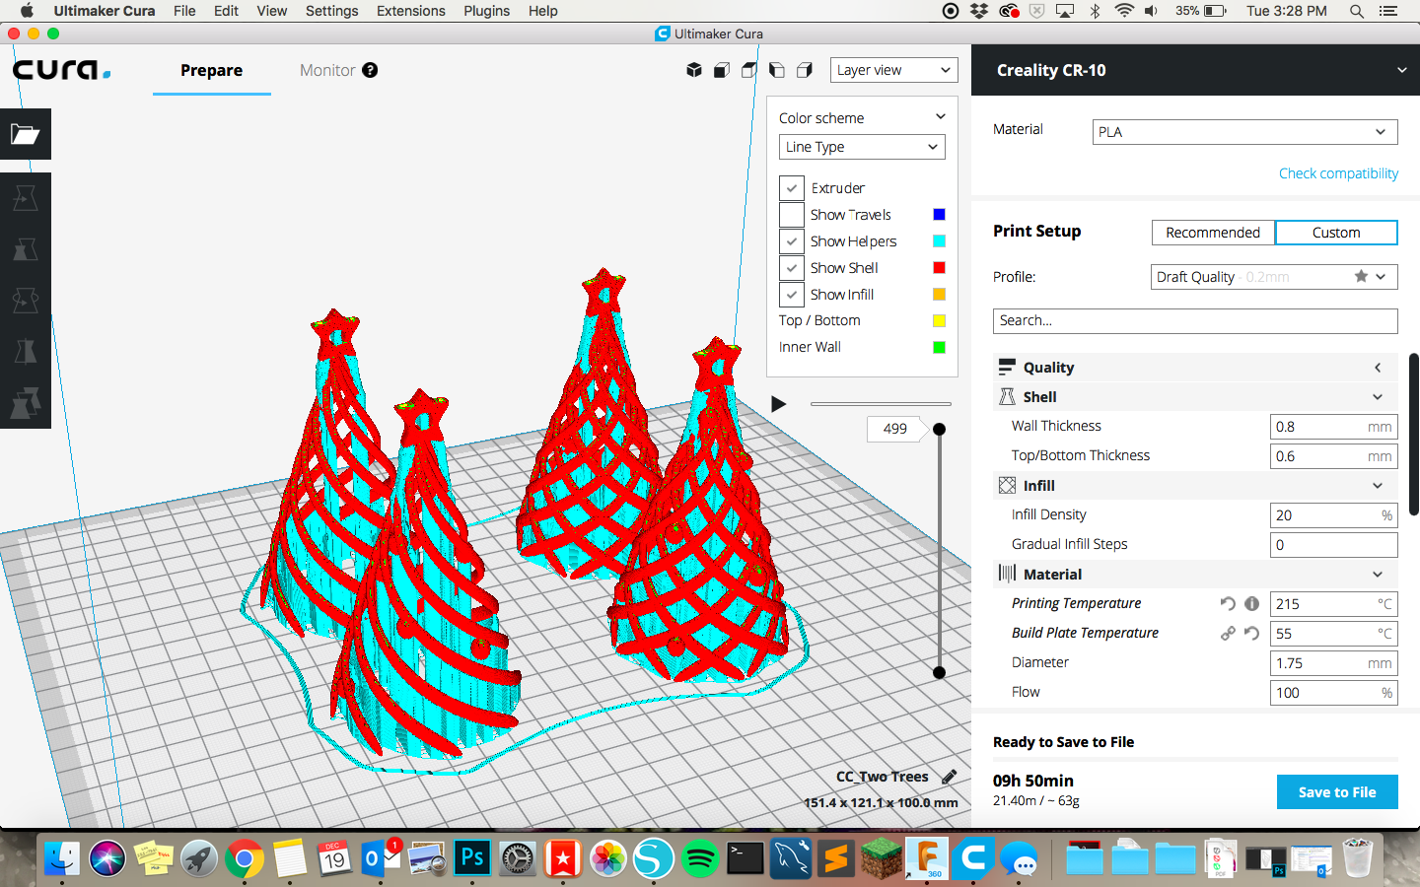Switch camera to left side view cube

click(x=777, y=70)
